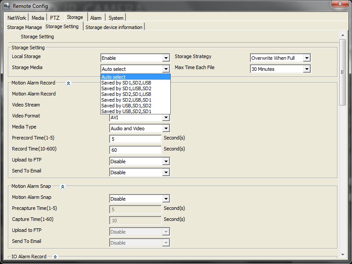Choose Saved by USB,SD2,SD1 option

point(136,111)
